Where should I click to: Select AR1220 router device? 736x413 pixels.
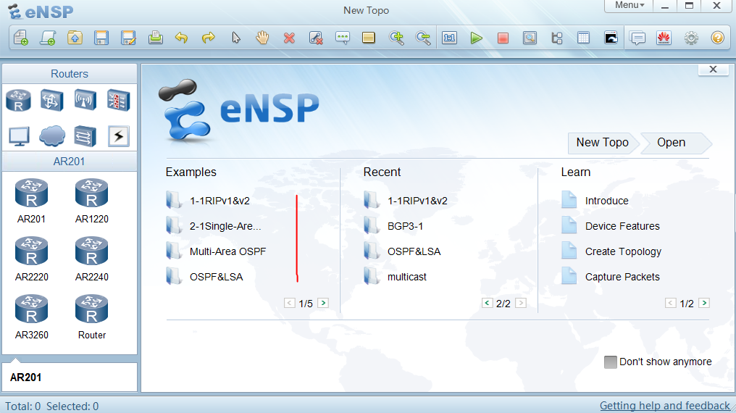point(91,201)
